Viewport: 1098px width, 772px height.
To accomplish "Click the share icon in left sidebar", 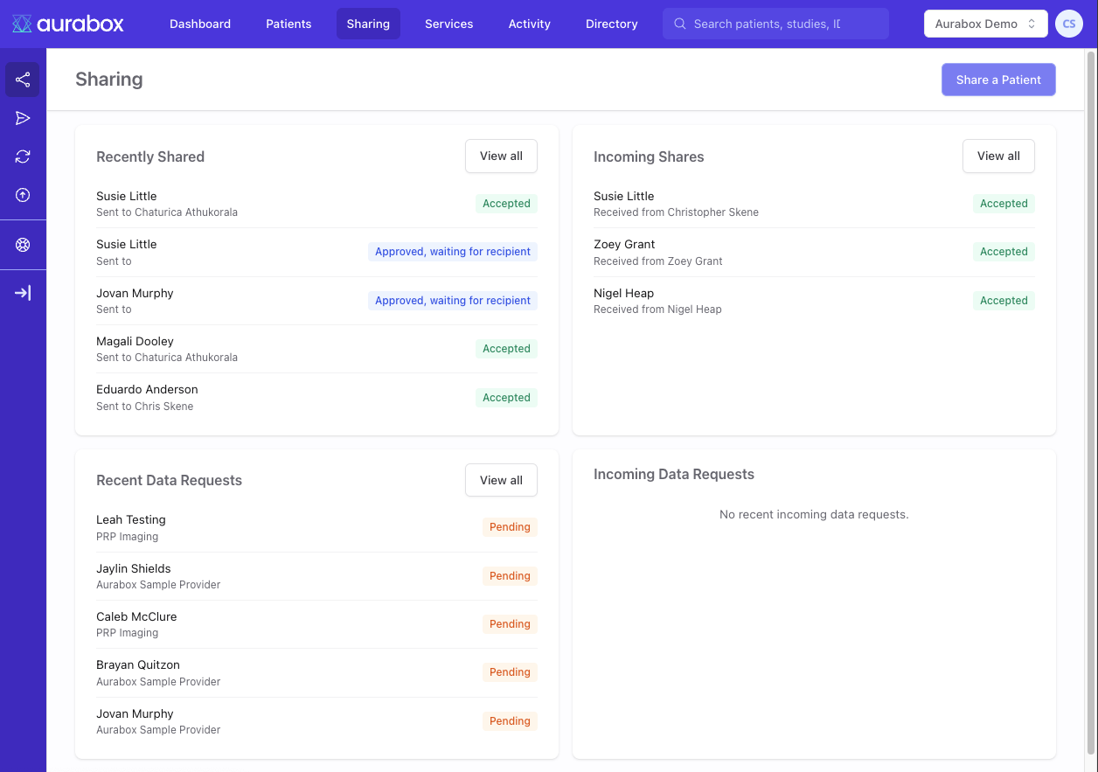I will [23, 80].
